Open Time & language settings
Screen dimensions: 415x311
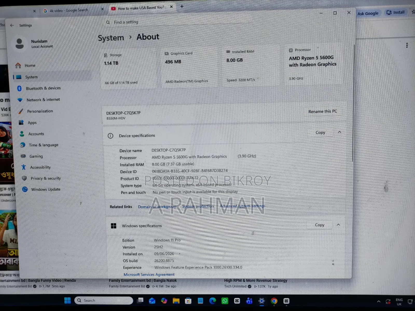tap(43, 145)
